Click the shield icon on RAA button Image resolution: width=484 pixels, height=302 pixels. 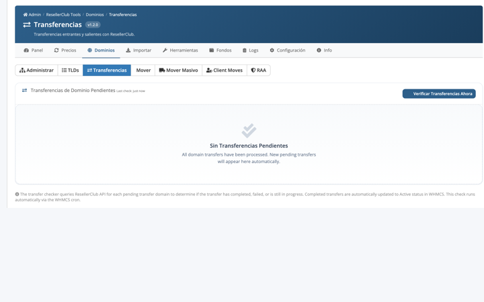click(x=253, y=70)
